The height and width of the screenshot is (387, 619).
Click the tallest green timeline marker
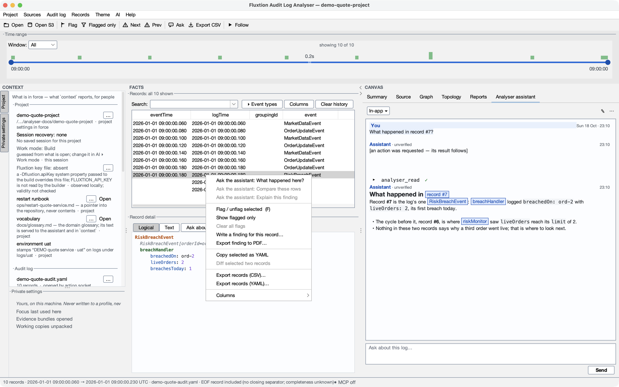430,56
